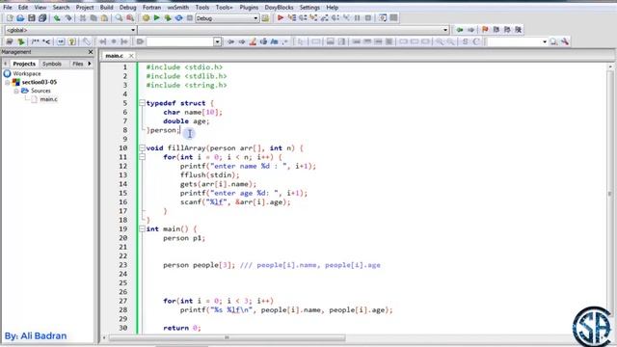Click the Show select target dialog icon

(x=265, y=18)
